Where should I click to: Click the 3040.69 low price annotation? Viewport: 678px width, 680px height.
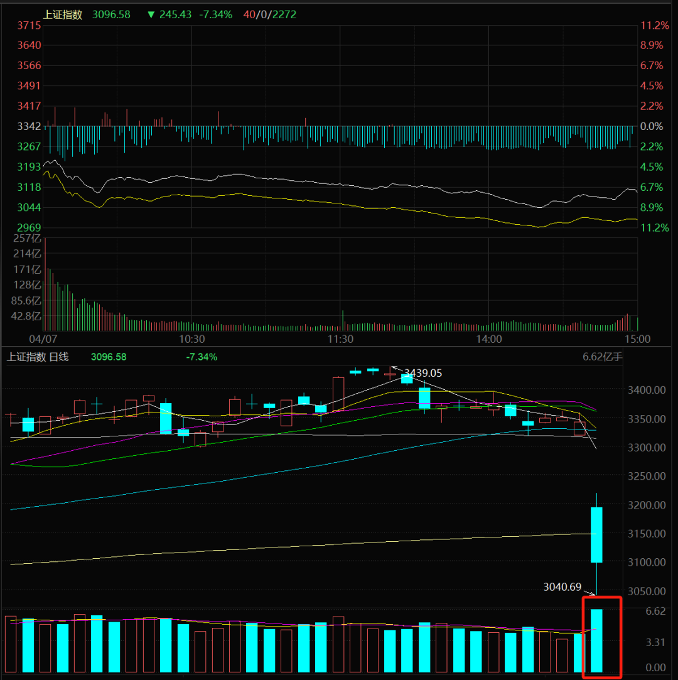(562, 587)
